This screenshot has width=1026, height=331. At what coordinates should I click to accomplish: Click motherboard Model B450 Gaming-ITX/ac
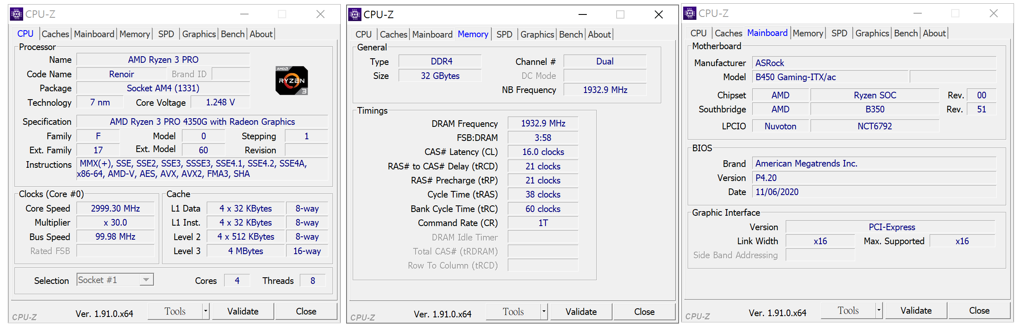[830, 77]
